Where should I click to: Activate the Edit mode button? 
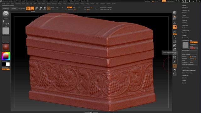[x=28, y=8]
